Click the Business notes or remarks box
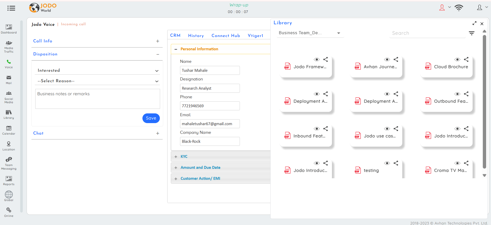The image size is (491, 225). pyautogui.click(x=97, y=99)
